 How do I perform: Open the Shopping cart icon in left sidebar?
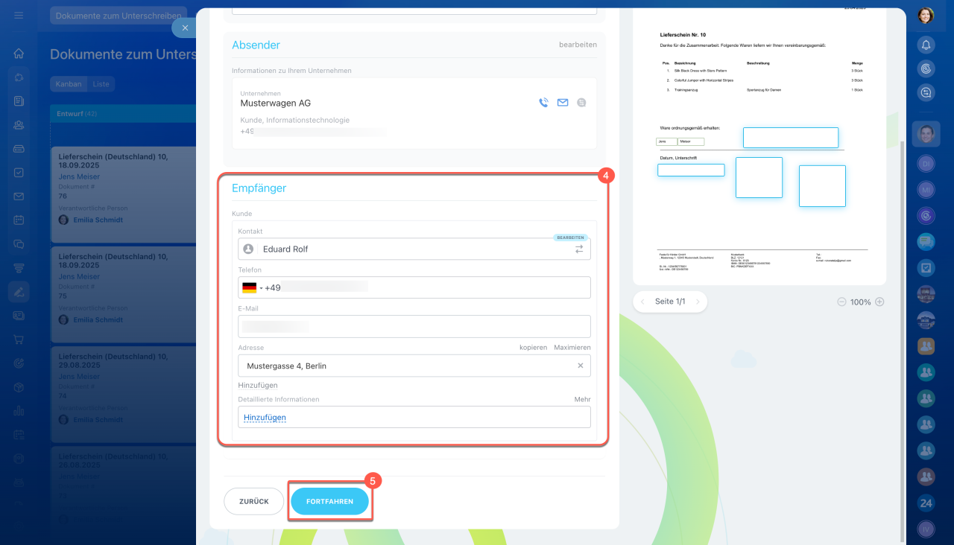19,340
